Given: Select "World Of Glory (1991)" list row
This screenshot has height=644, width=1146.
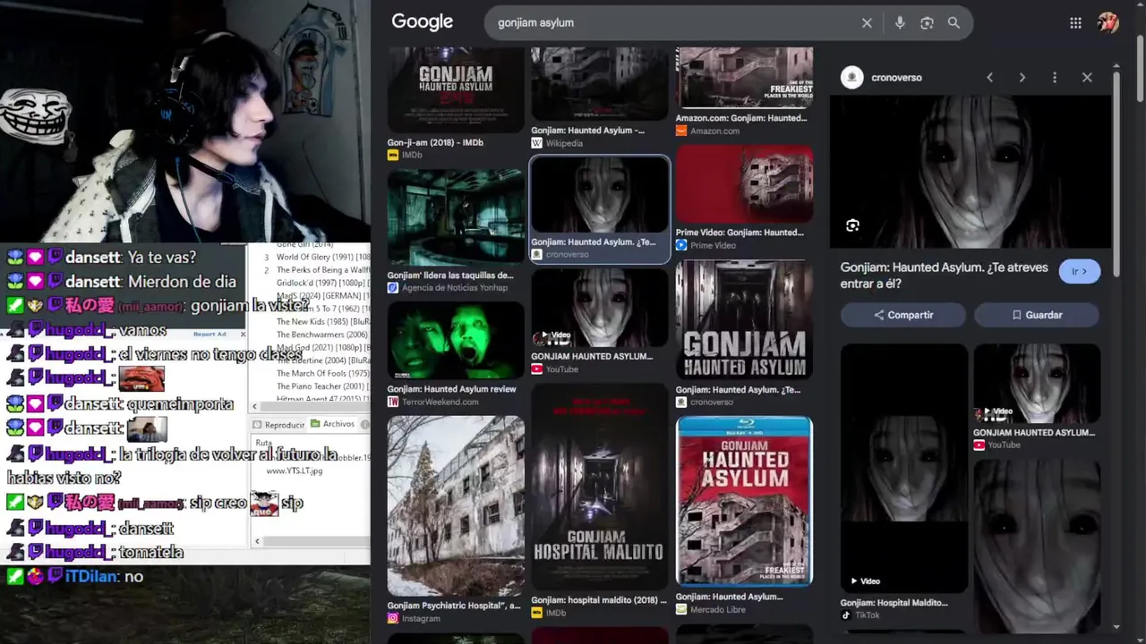Looking at the screenshot, I should point(322,257).
